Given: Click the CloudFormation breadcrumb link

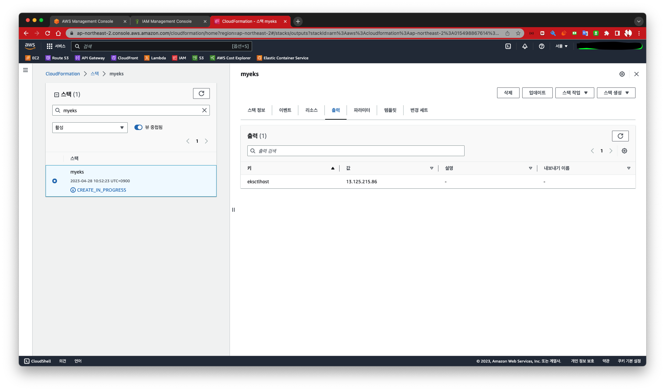Looking at the screenshot, I should (x=63, y=74).
